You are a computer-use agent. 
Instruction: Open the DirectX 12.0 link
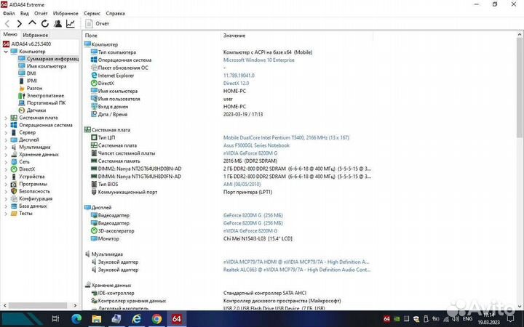236,83
